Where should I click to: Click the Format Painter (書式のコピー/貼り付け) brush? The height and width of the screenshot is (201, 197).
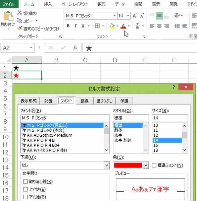pyautogui.click(x=20, y=28)
